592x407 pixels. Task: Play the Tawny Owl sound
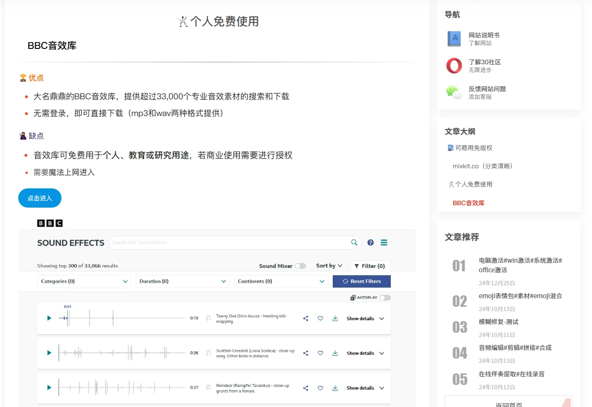pos(49,318)
